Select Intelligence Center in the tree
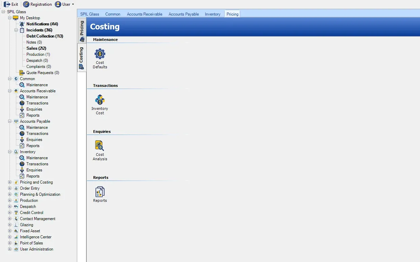The image size is (420, 262). click(36, 237)
